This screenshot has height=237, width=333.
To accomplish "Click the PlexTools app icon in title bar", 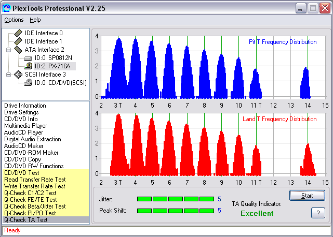I will (x=6, y=8).
